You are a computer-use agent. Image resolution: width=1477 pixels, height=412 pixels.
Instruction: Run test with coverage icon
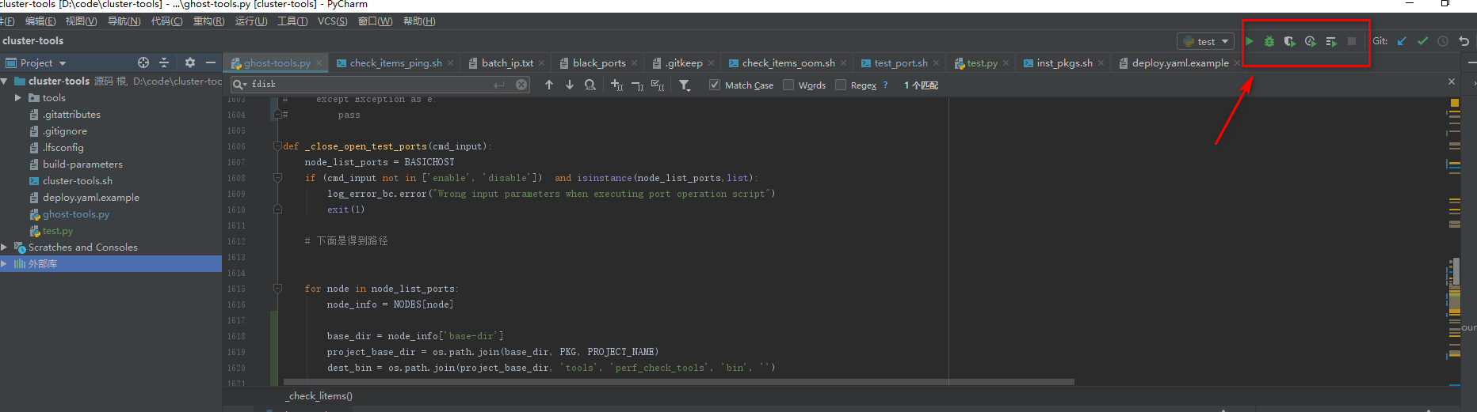(1290, 41)
